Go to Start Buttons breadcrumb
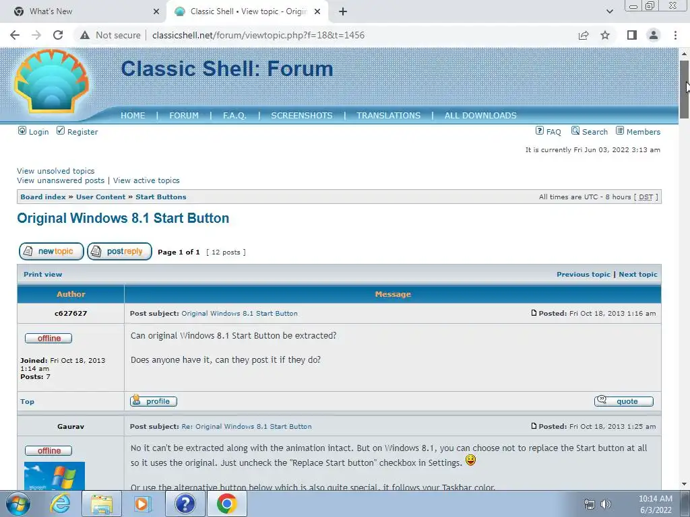 point(160,197)
